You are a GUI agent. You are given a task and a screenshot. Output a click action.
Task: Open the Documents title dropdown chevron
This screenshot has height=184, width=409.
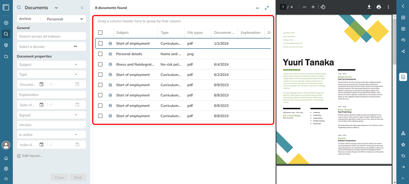pos(56,8)
